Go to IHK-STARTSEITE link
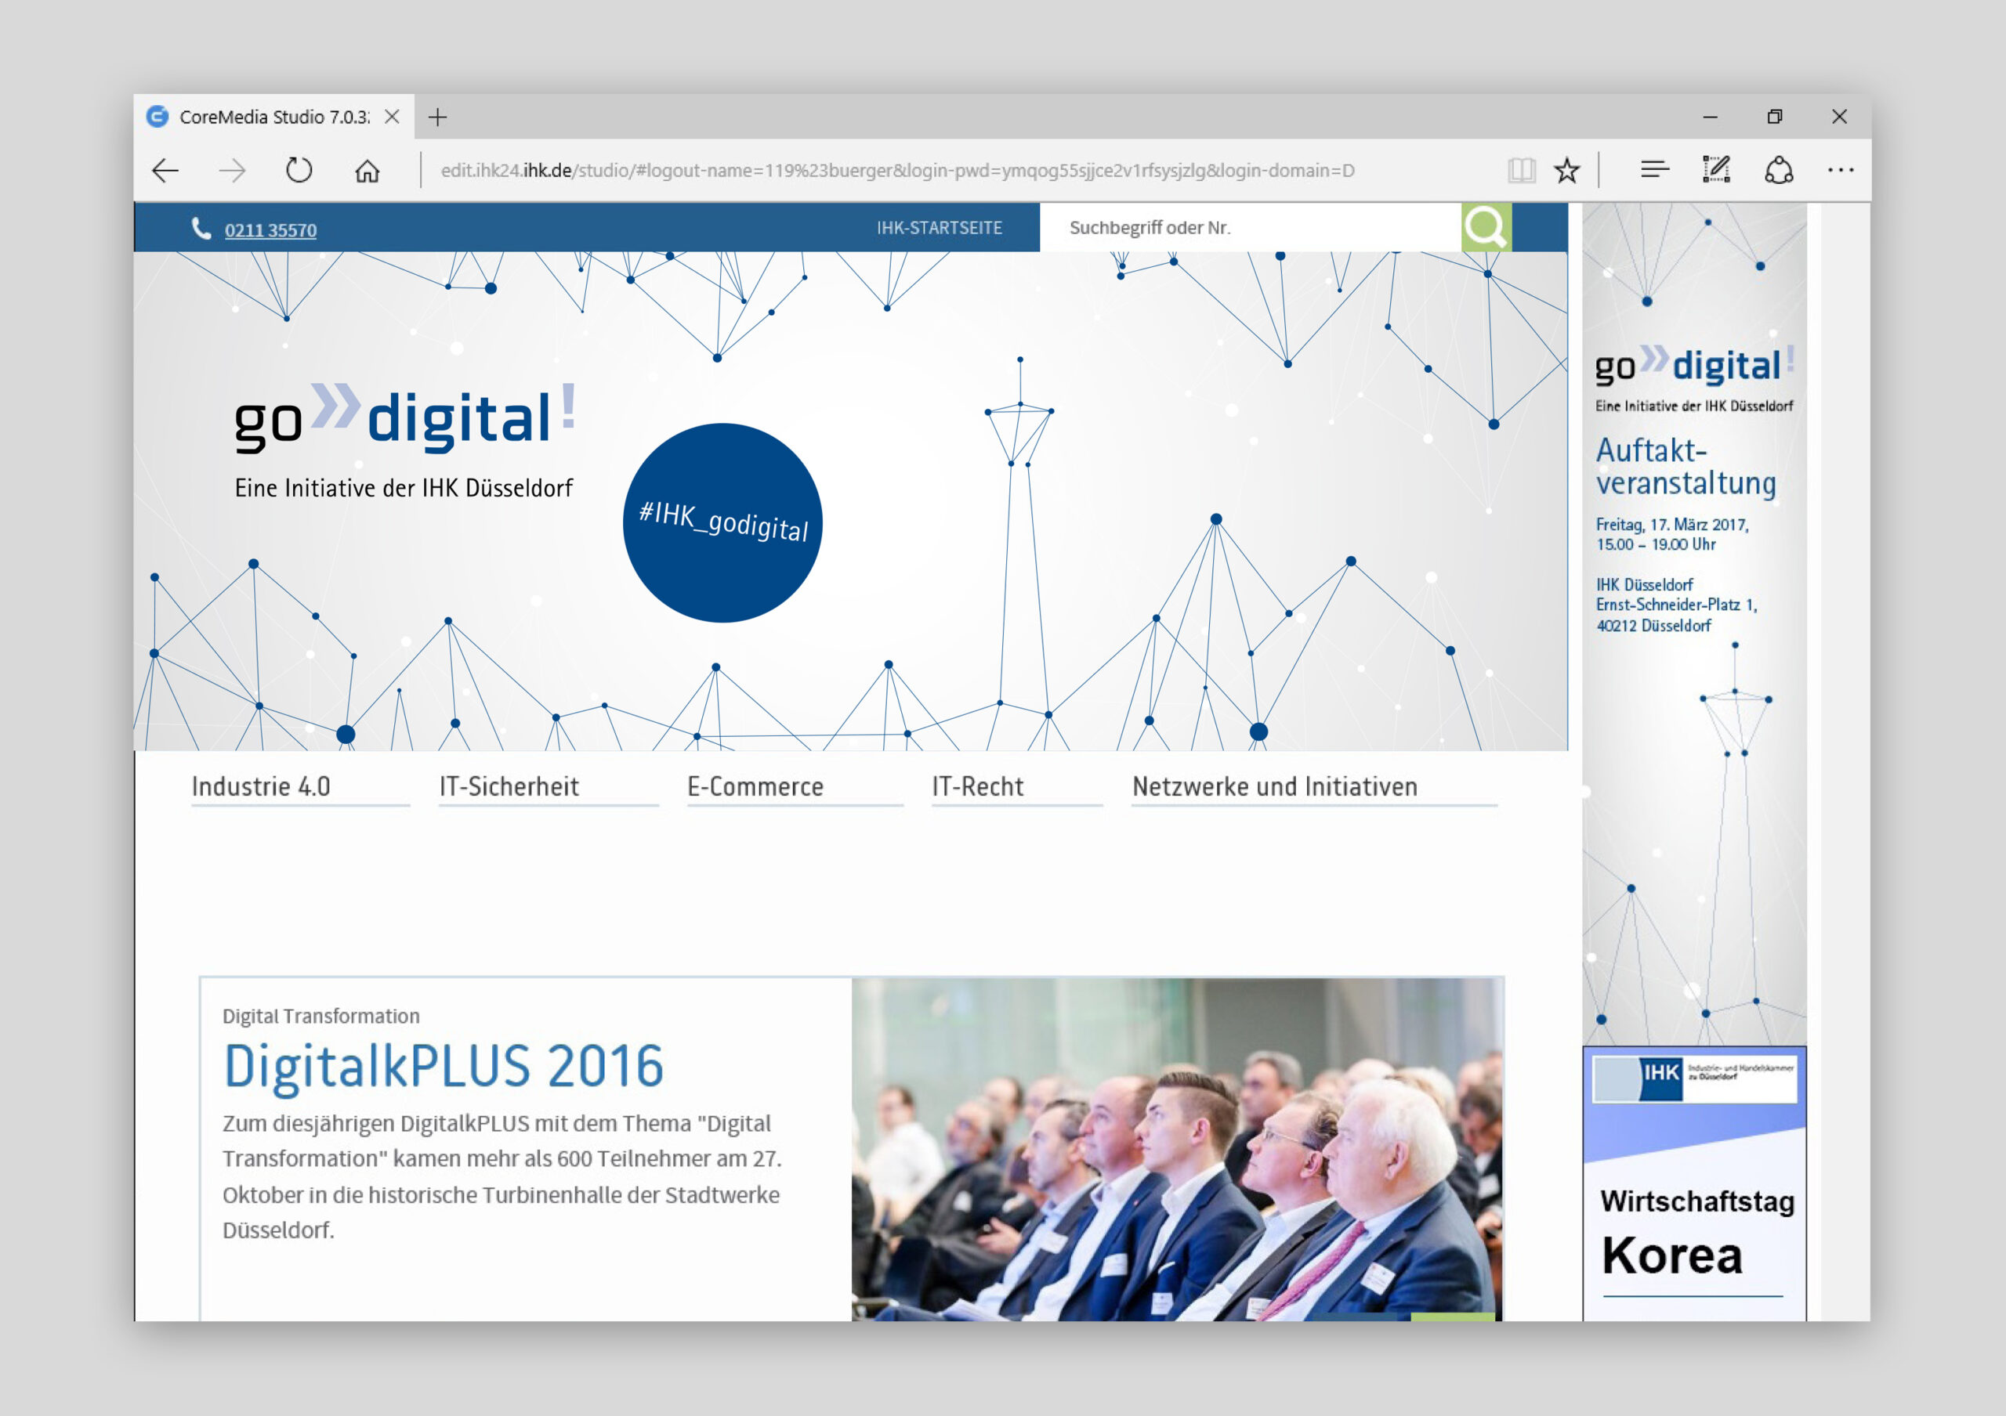 click(x=940, y=228)
